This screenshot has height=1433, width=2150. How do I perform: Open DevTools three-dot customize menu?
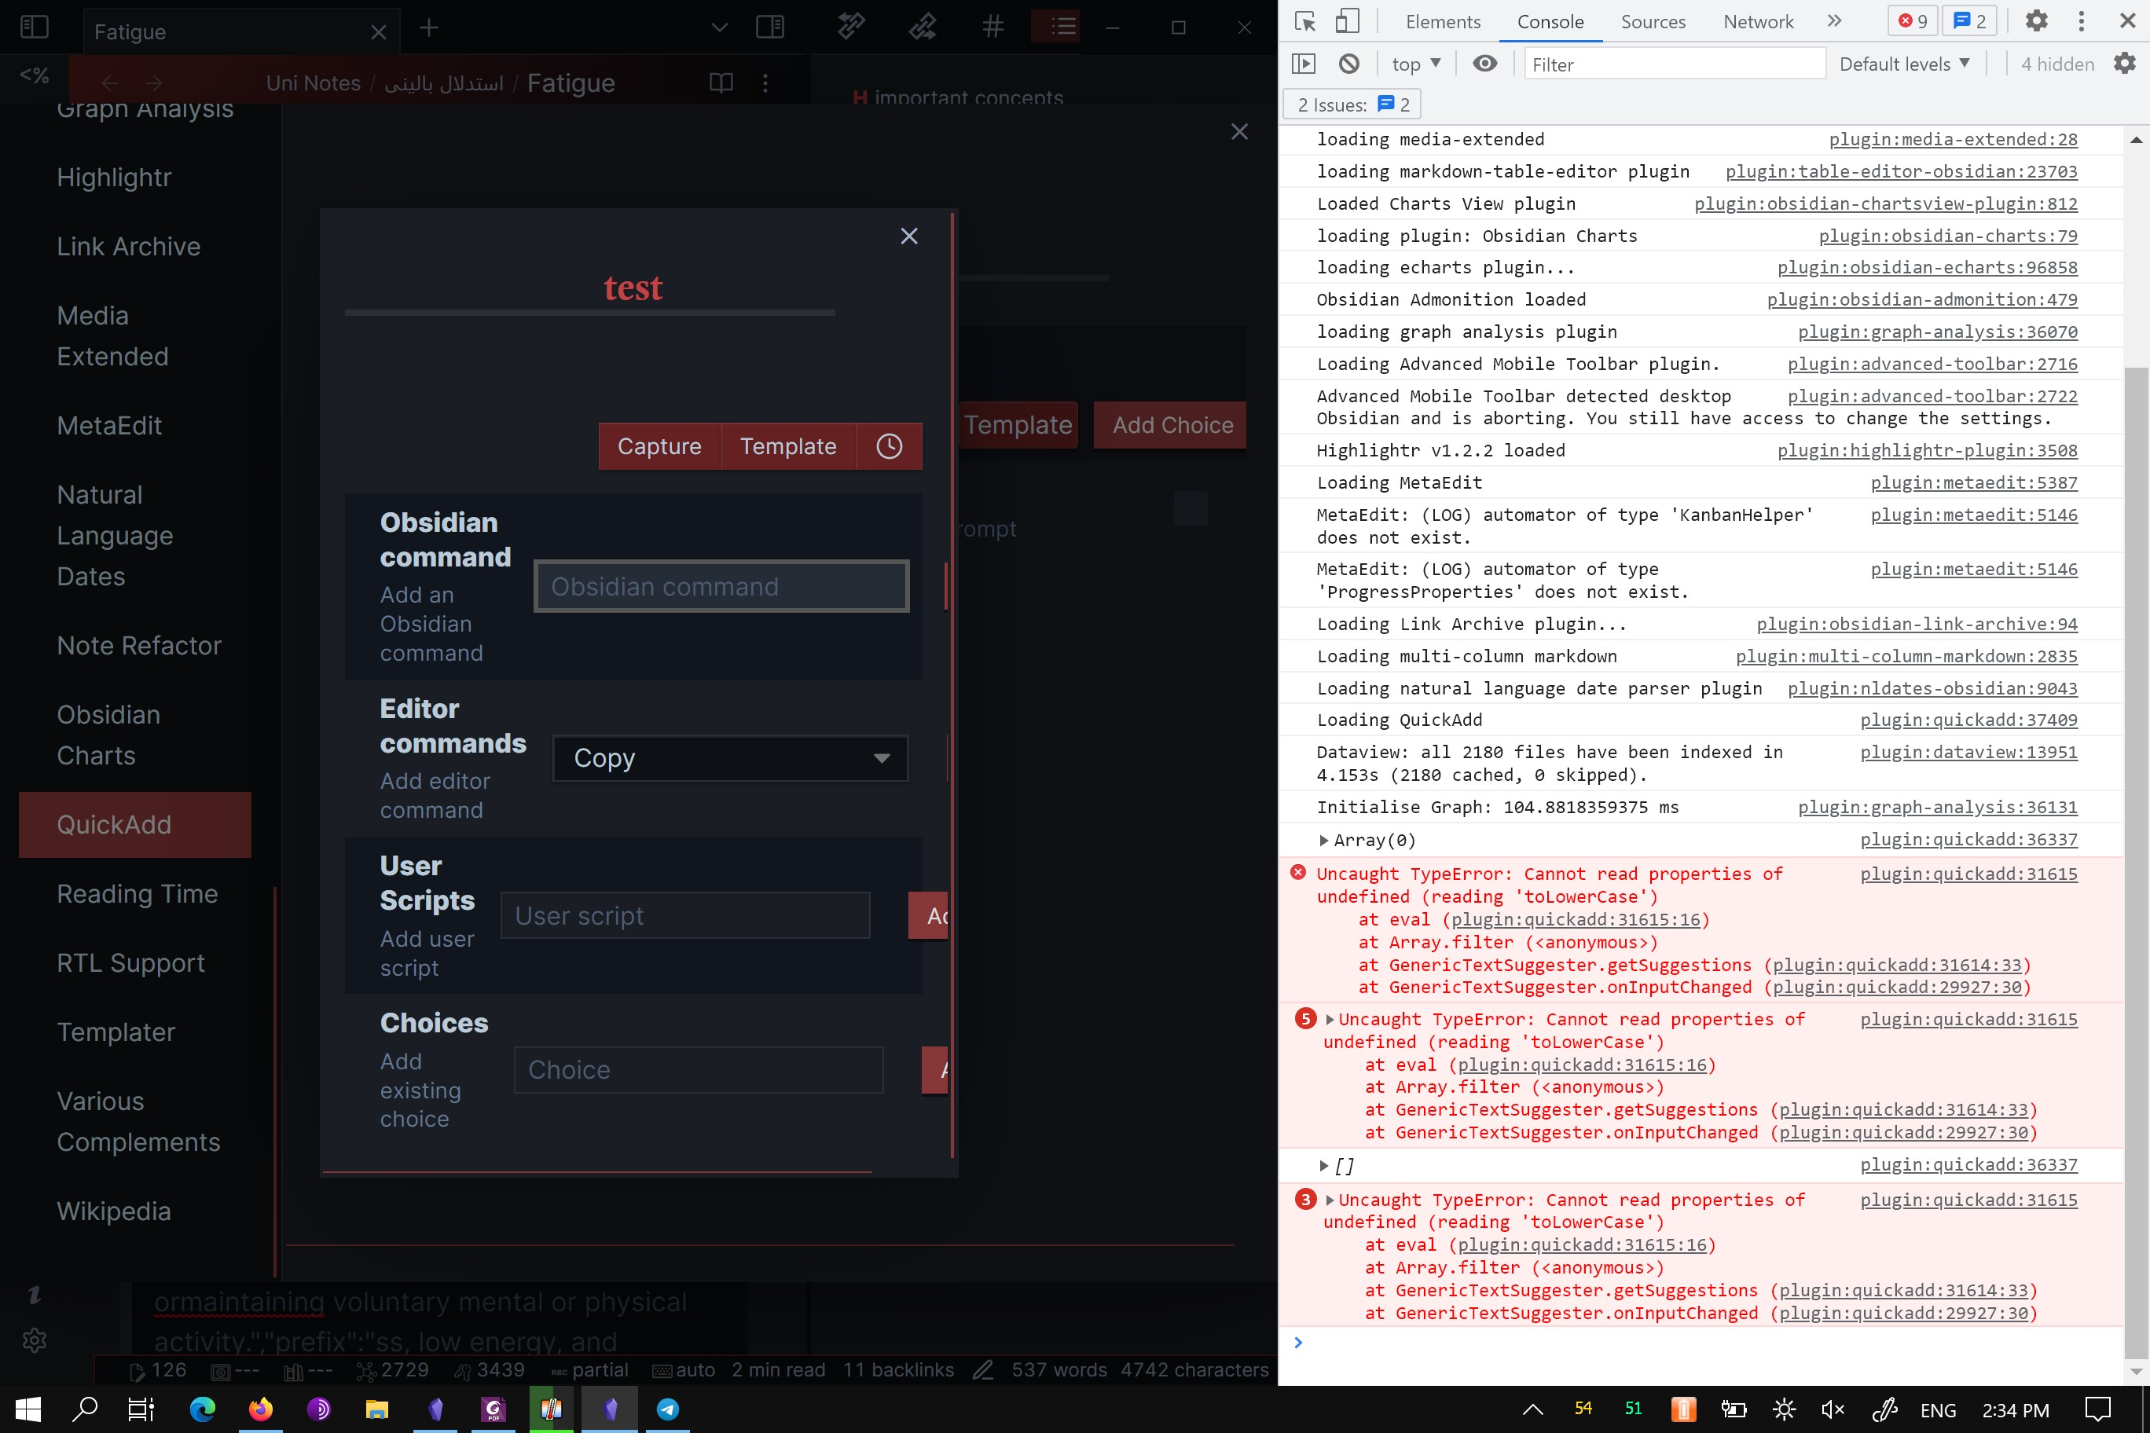[x=2082, y=21]
